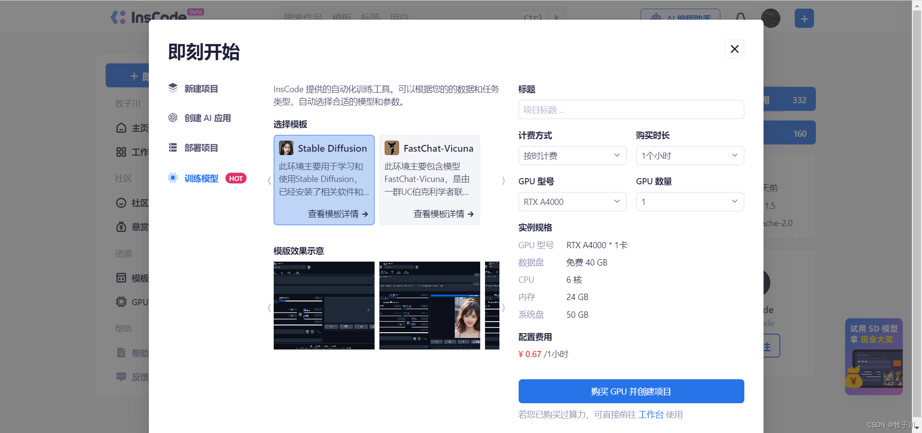Open 模板 icon in background sidebar
The height and width of the screenshot is (433, 922).
(121, 278)
